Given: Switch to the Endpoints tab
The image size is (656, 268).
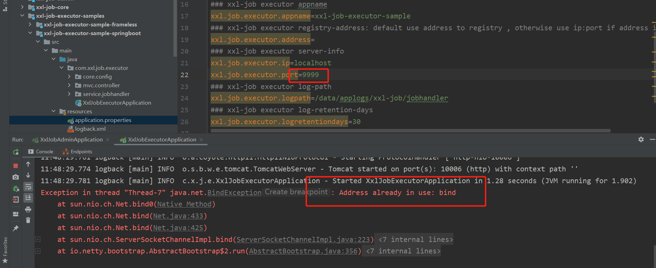Looking at the screenshot, I should click(x=77, y=152).
